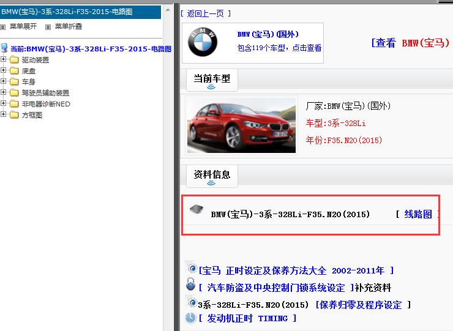Click the root node icon beside 当前:BMW

(4, 48)
